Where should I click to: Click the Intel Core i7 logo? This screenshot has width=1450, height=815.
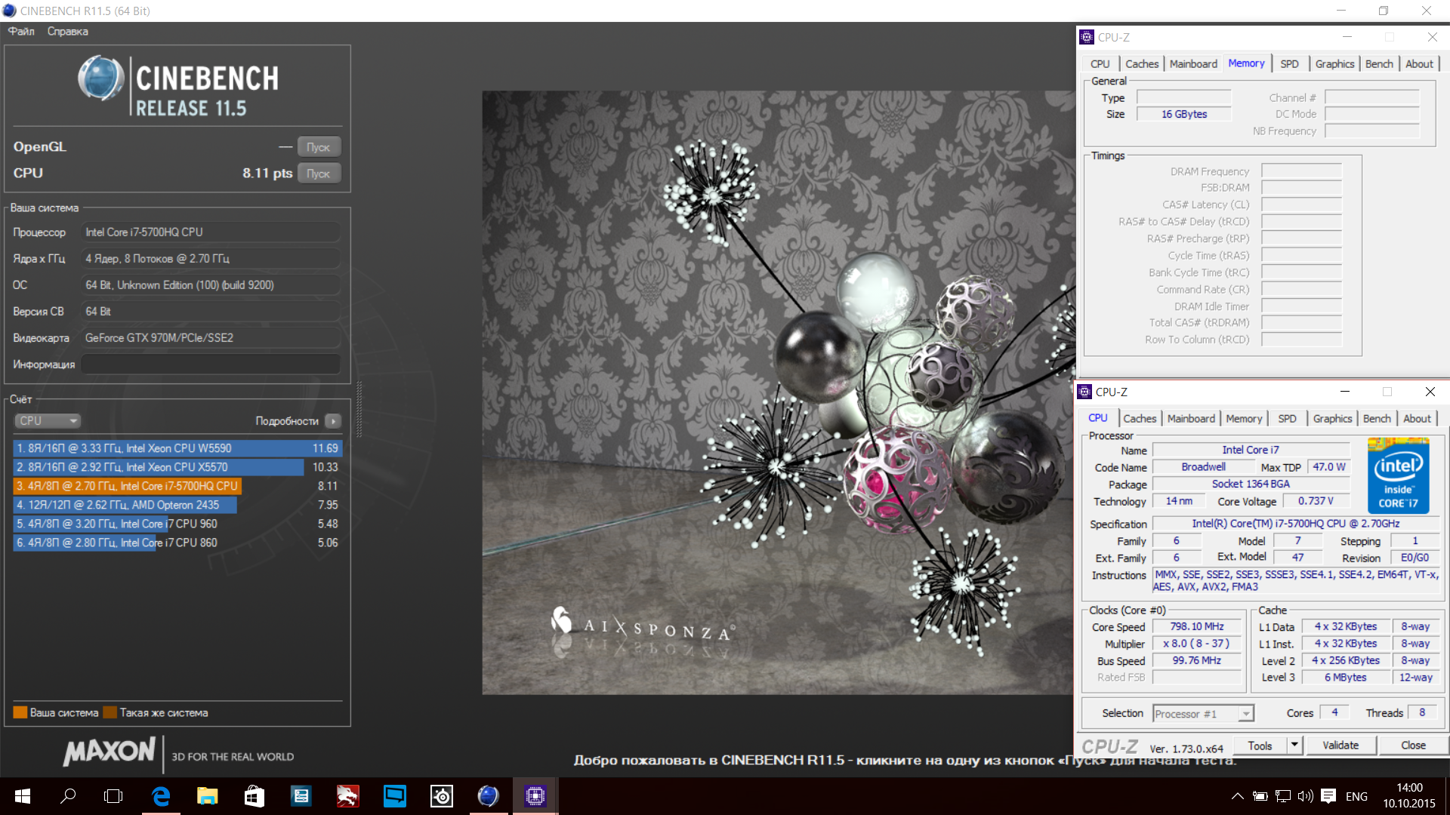pyautogui.click(x=1398, y=475)
